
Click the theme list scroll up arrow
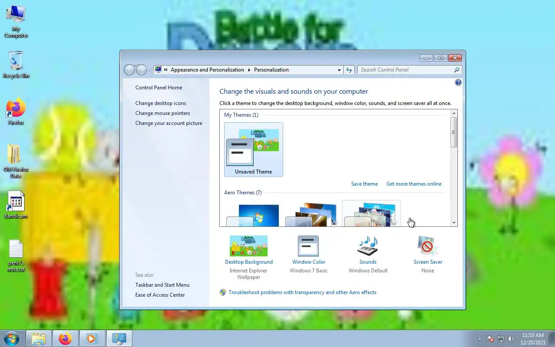pos(454,113)
